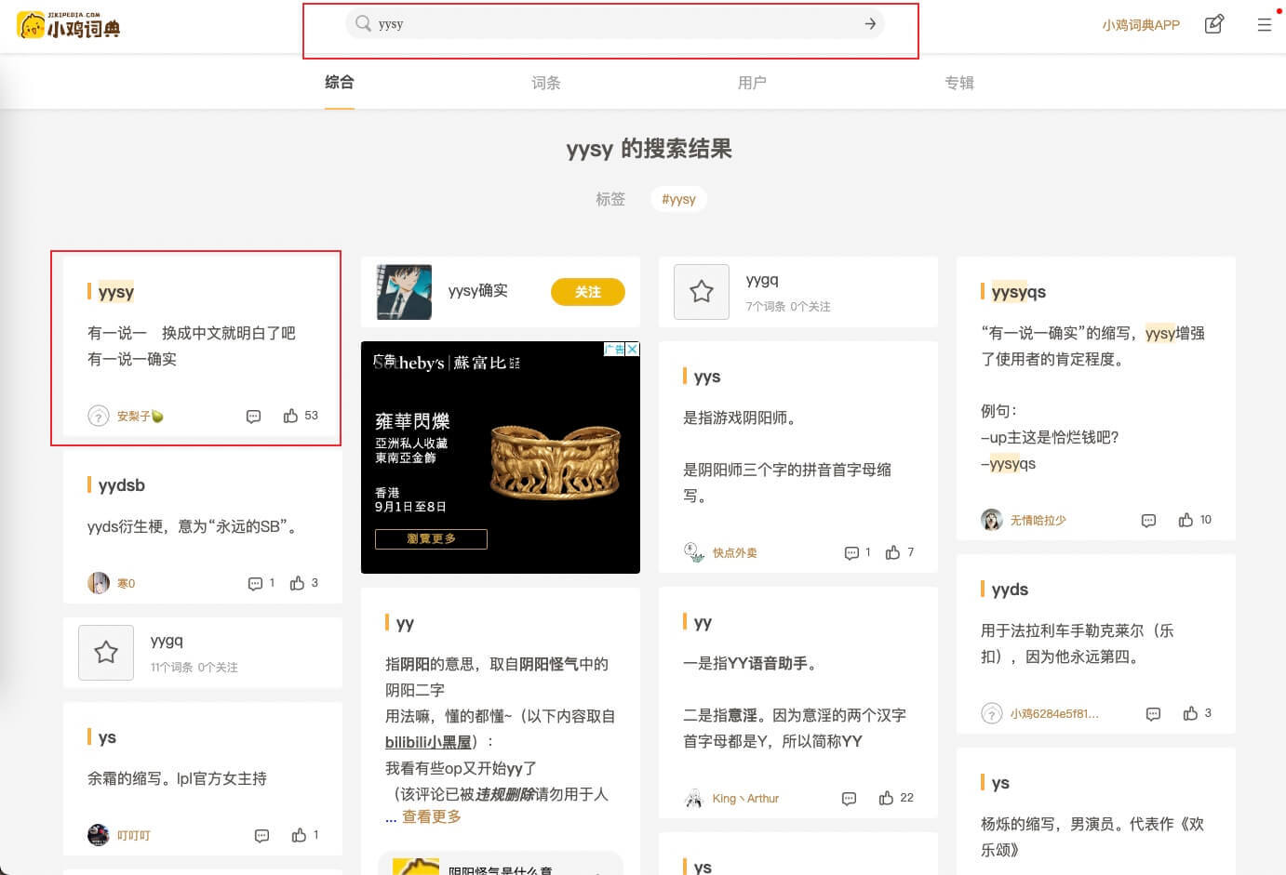Click 瀏覽更多 in the Sotheby's ad
The height and width of the screenshot is (875, 1286).
click(430, 538)
